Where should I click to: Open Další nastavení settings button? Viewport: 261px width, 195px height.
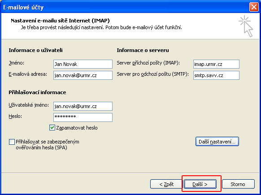pos(217,142)
